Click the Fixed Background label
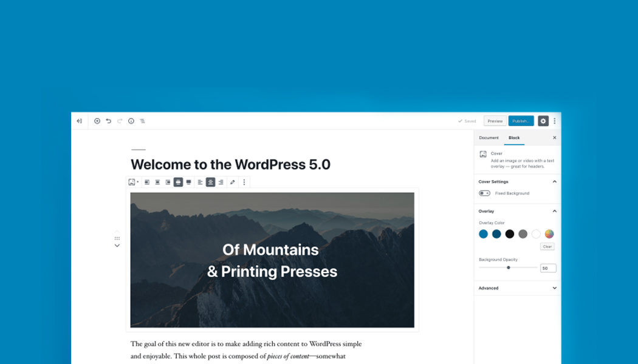This screenshot has height=364, width=638. coord(512,194)
